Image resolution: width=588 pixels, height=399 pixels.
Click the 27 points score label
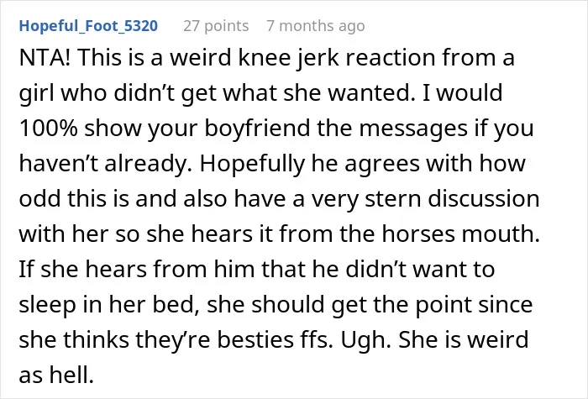[216, 26]
